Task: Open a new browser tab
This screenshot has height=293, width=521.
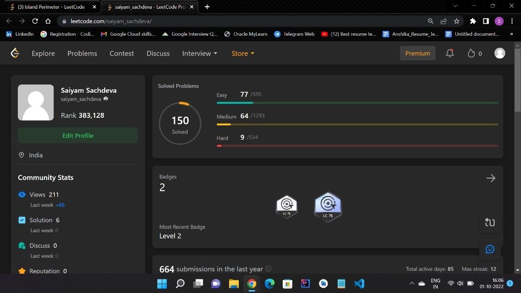Action: pos(207,7)
